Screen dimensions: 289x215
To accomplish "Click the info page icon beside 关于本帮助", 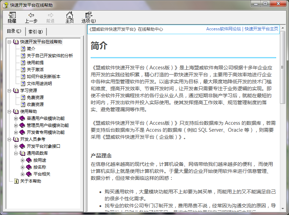I will [16, 181].
